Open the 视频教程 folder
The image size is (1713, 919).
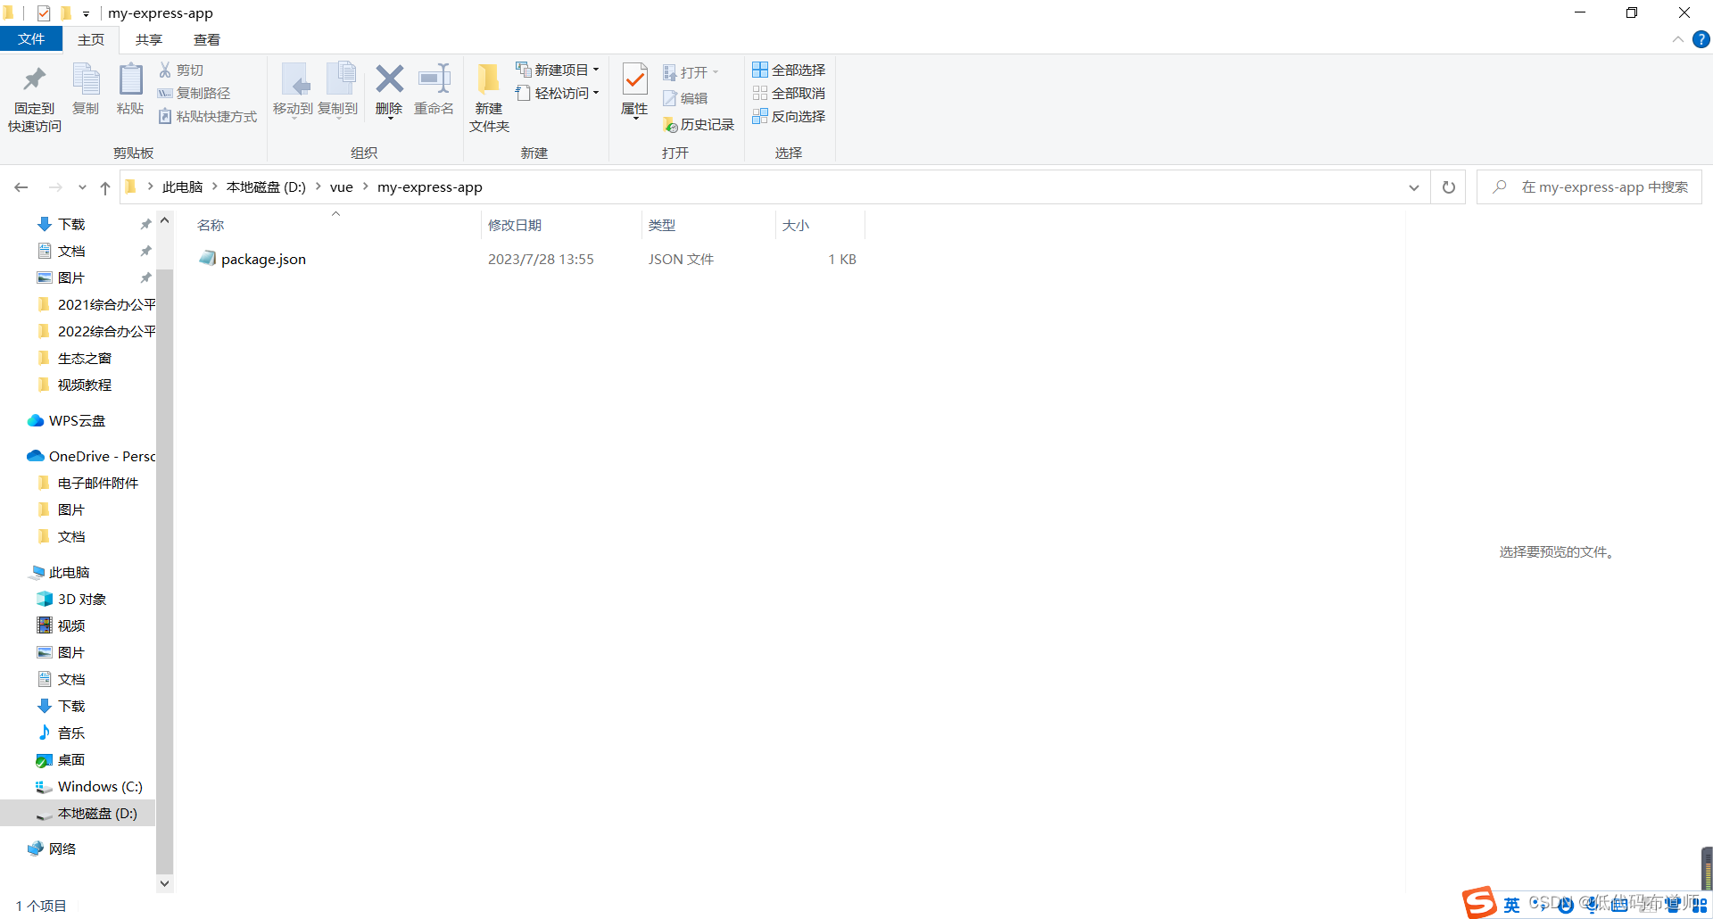pos(85,385)
